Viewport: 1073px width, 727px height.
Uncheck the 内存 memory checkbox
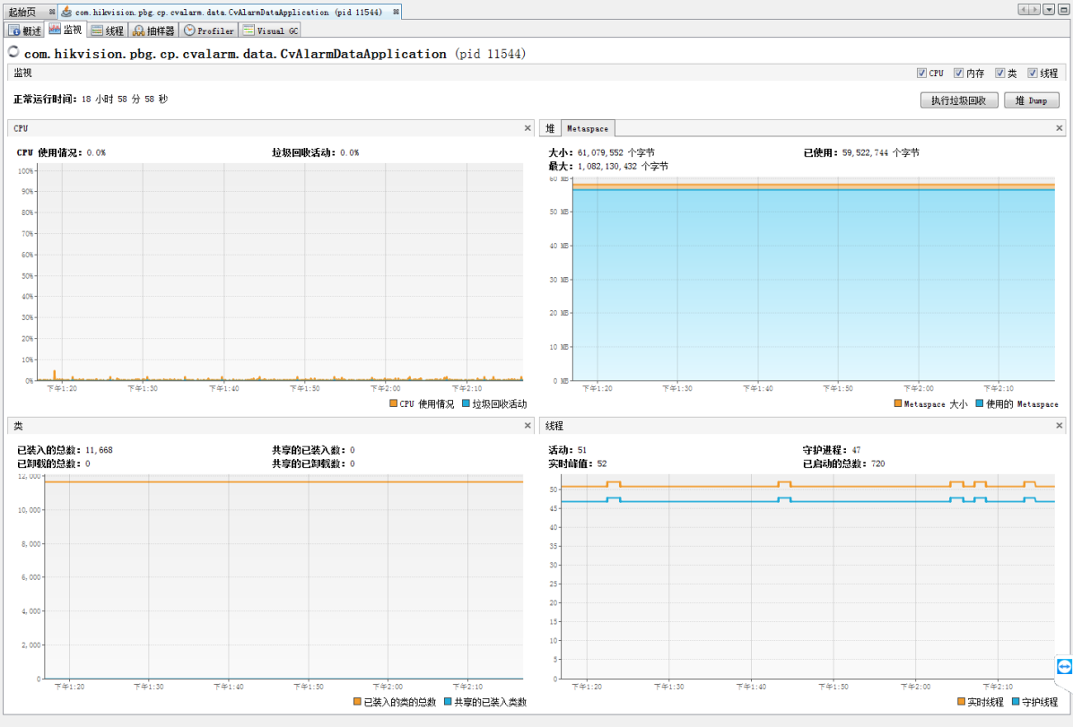(x=959, y=74)
